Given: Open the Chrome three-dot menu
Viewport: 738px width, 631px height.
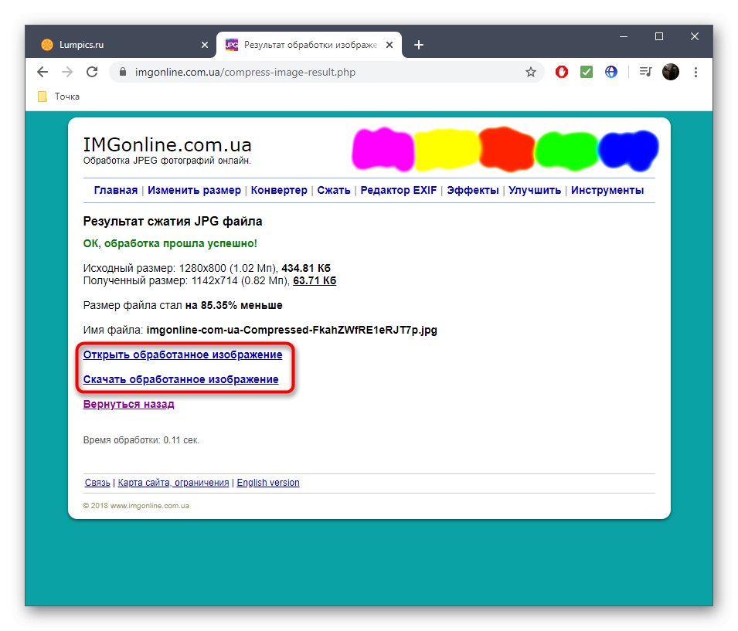Looking at the screenshot, I should click(696, 71).
